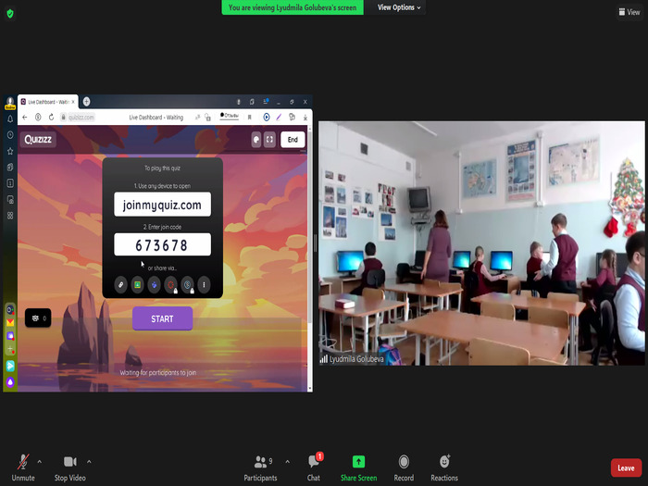Open audio options arrow beside Unmute
Image resolution: width=648 pixels, height=486 pixels.
[40, 462]
